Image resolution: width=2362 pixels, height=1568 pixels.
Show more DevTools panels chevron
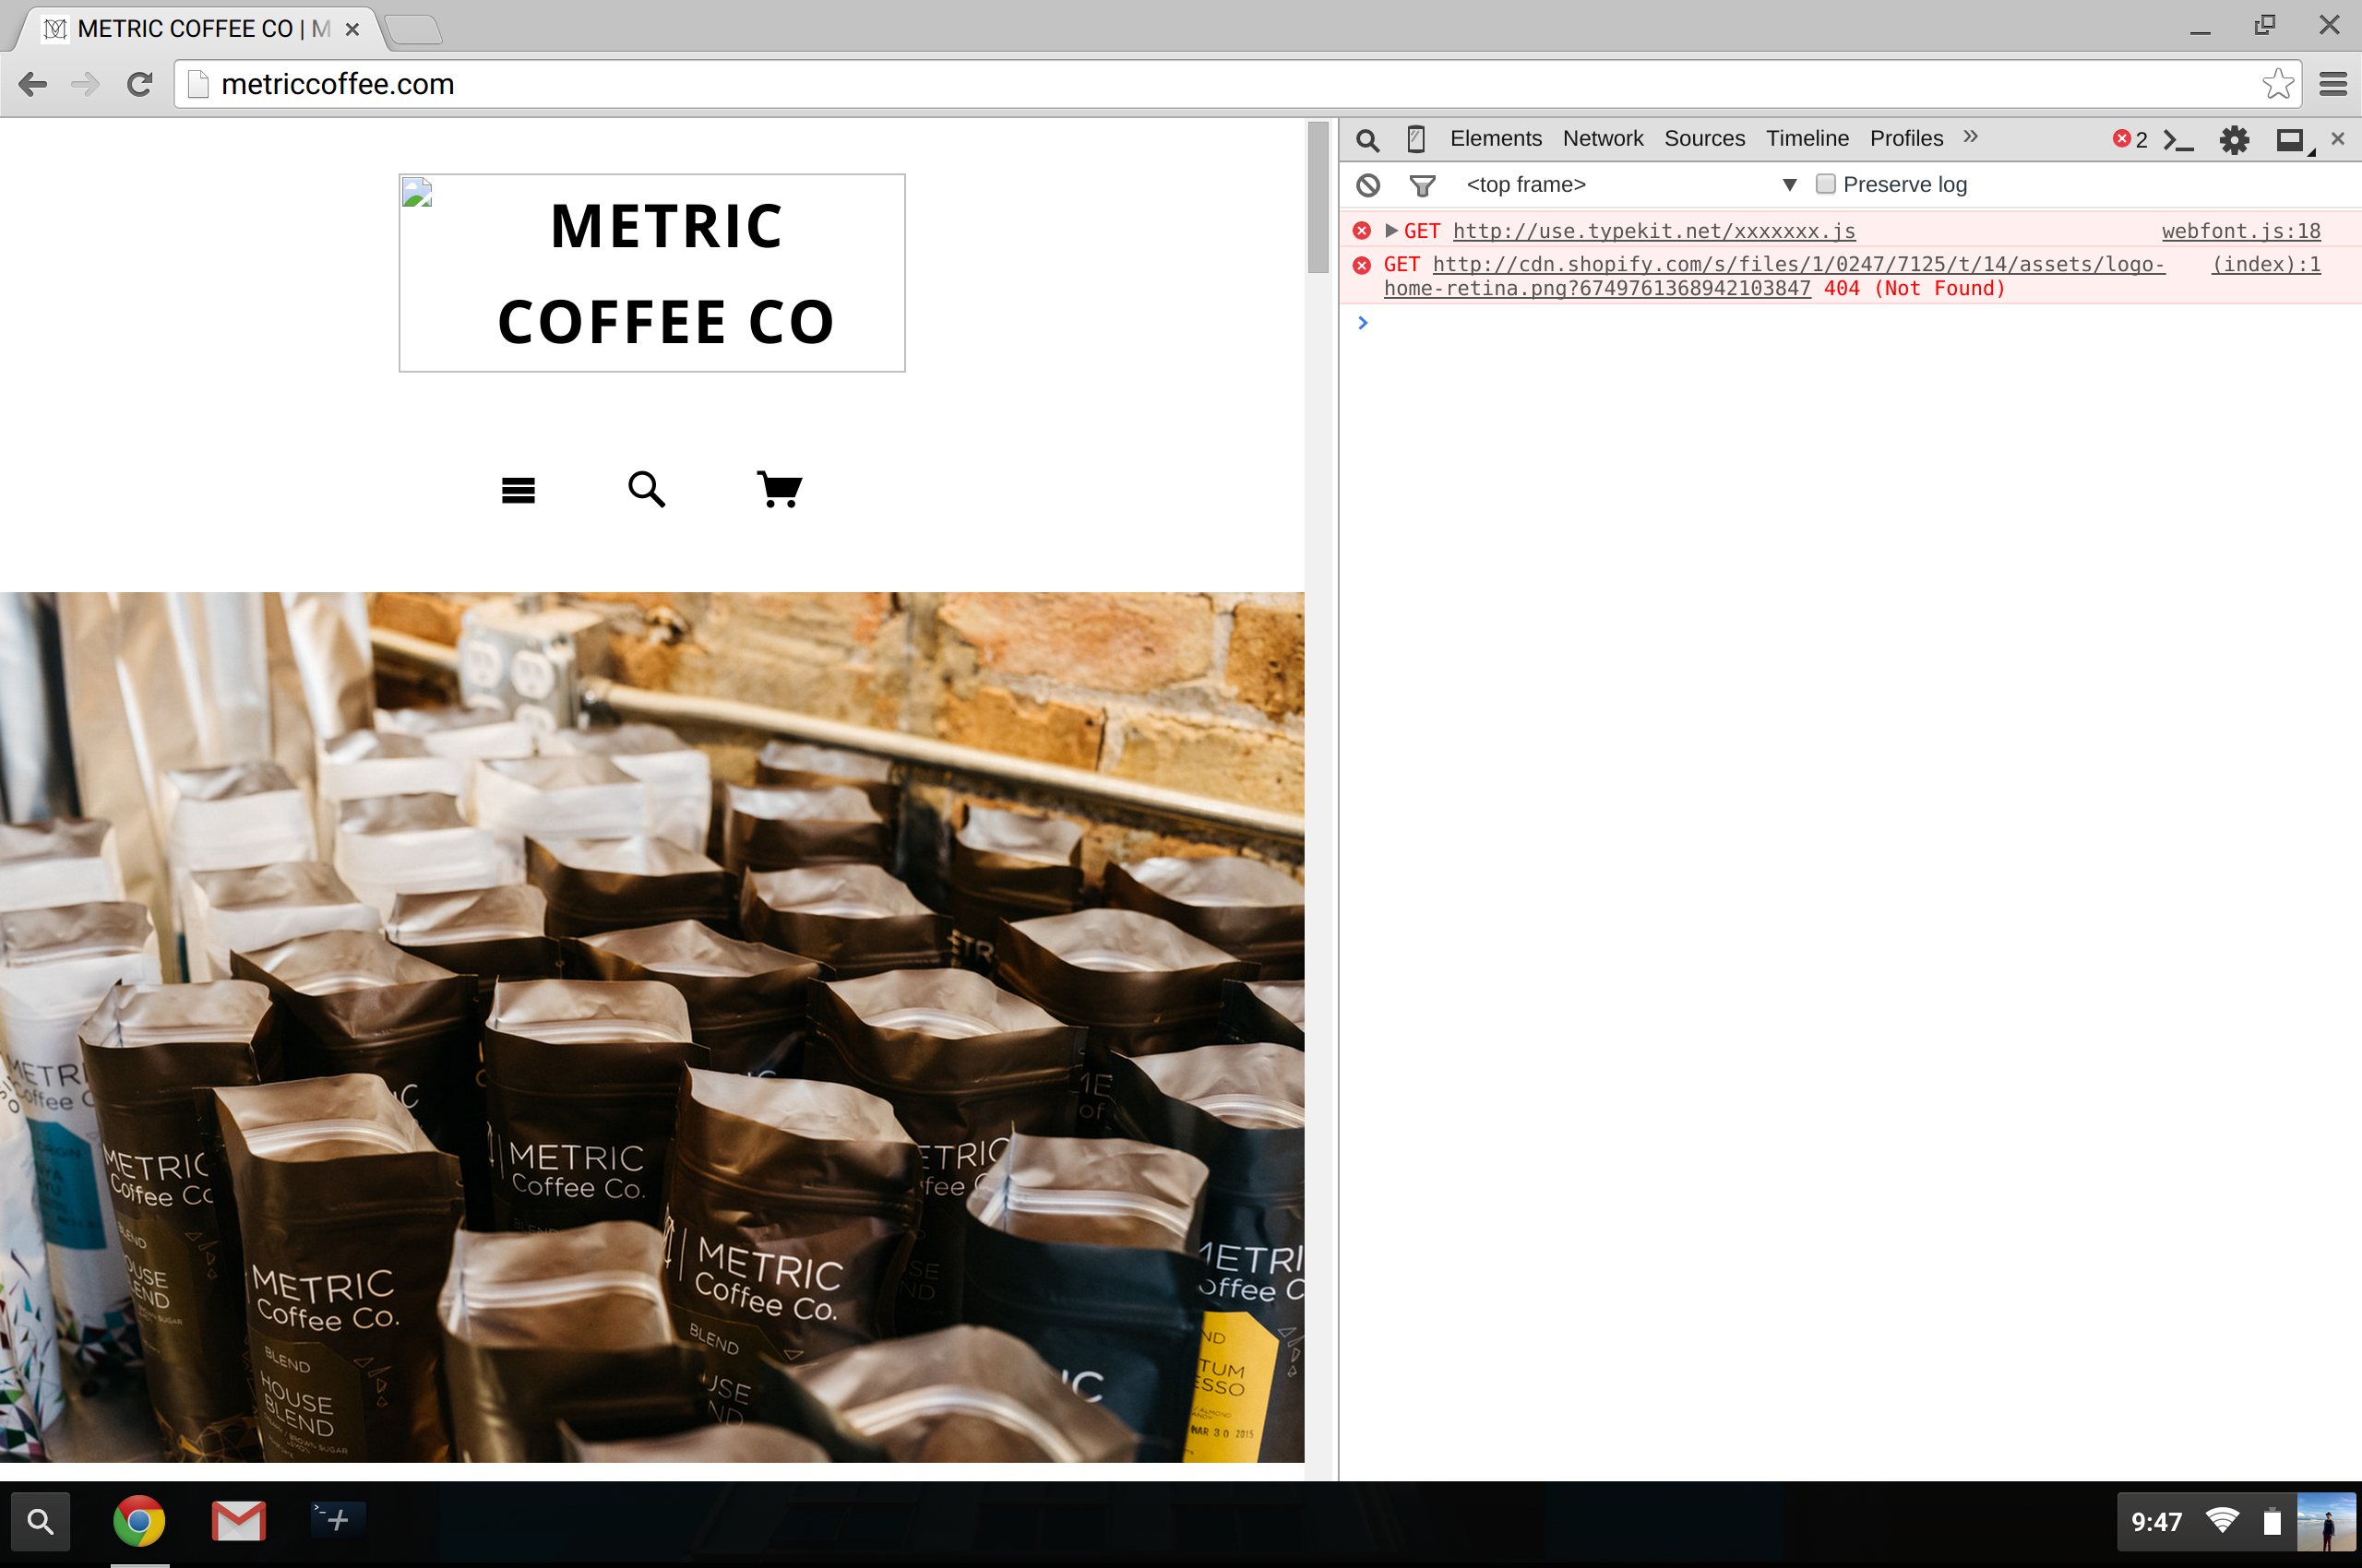click(x=1971, y=137)
